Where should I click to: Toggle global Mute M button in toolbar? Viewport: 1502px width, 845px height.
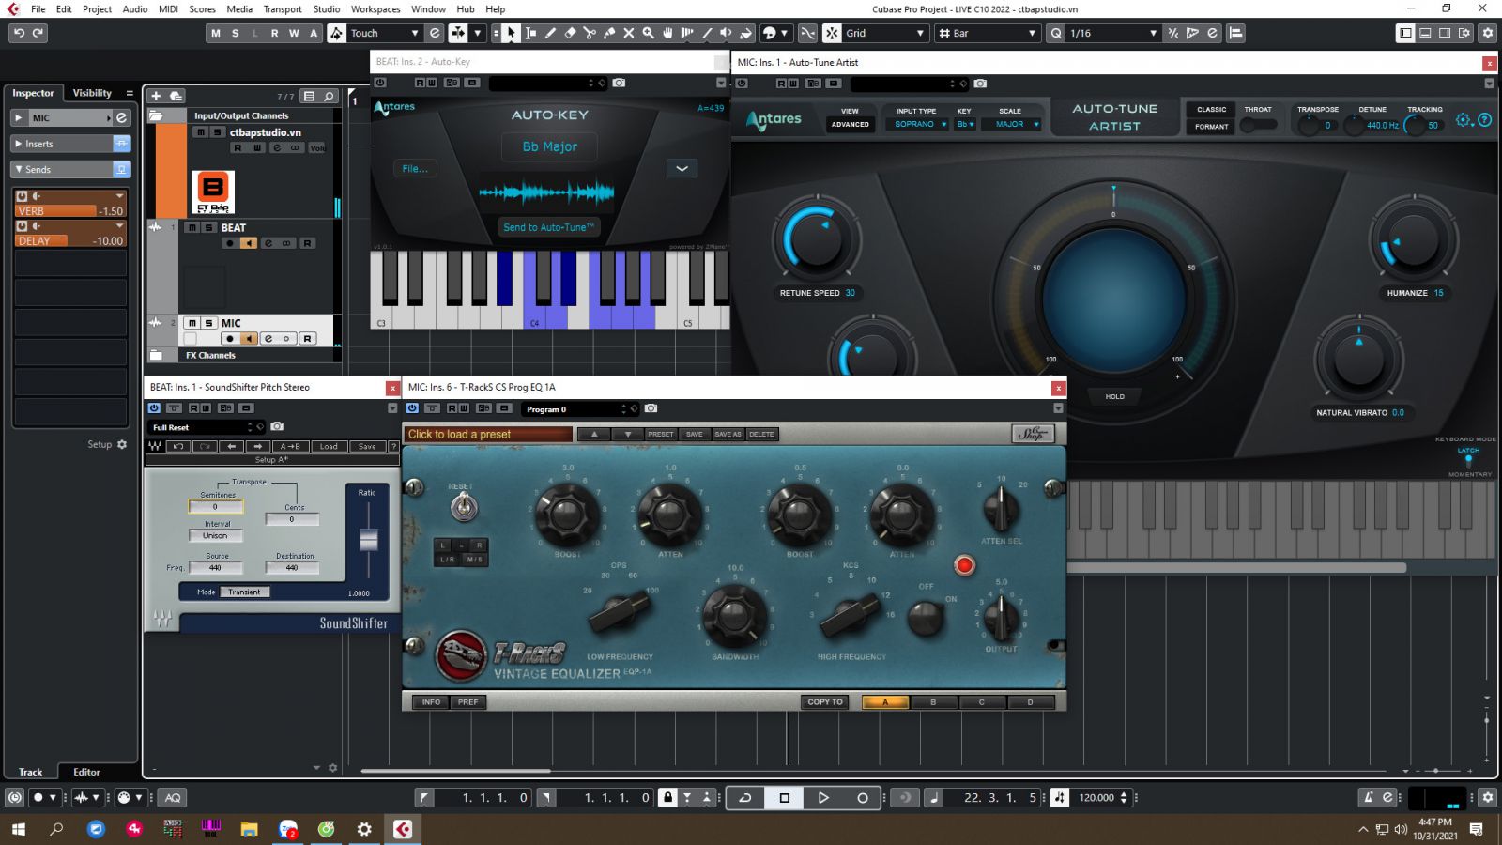click(216, 33)
